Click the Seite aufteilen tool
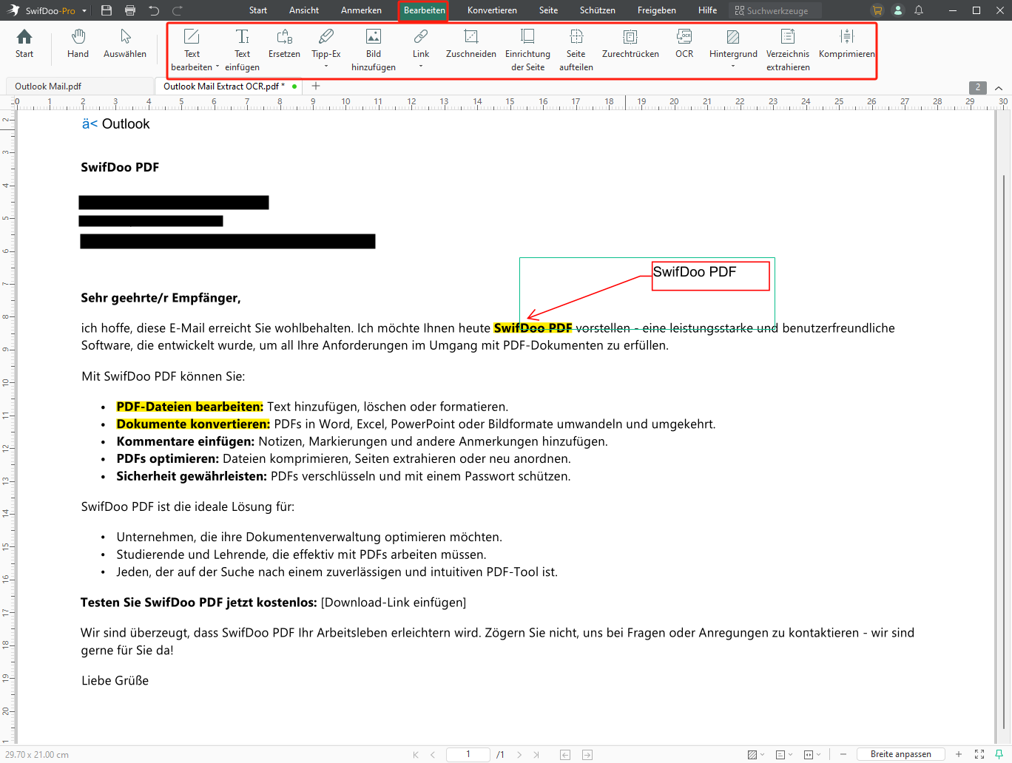Viewport: 1012px width, 763px height. point(576,50)
